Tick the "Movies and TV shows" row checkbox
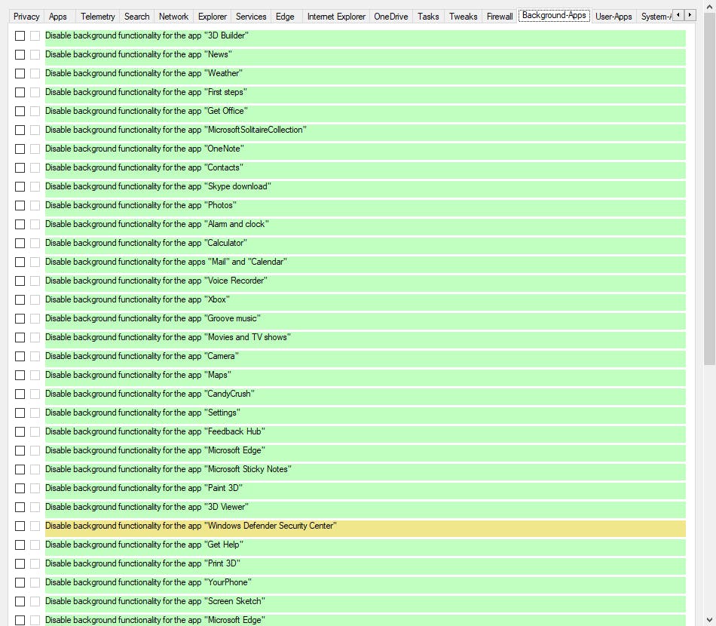The image size is (716, 626). 20,338
